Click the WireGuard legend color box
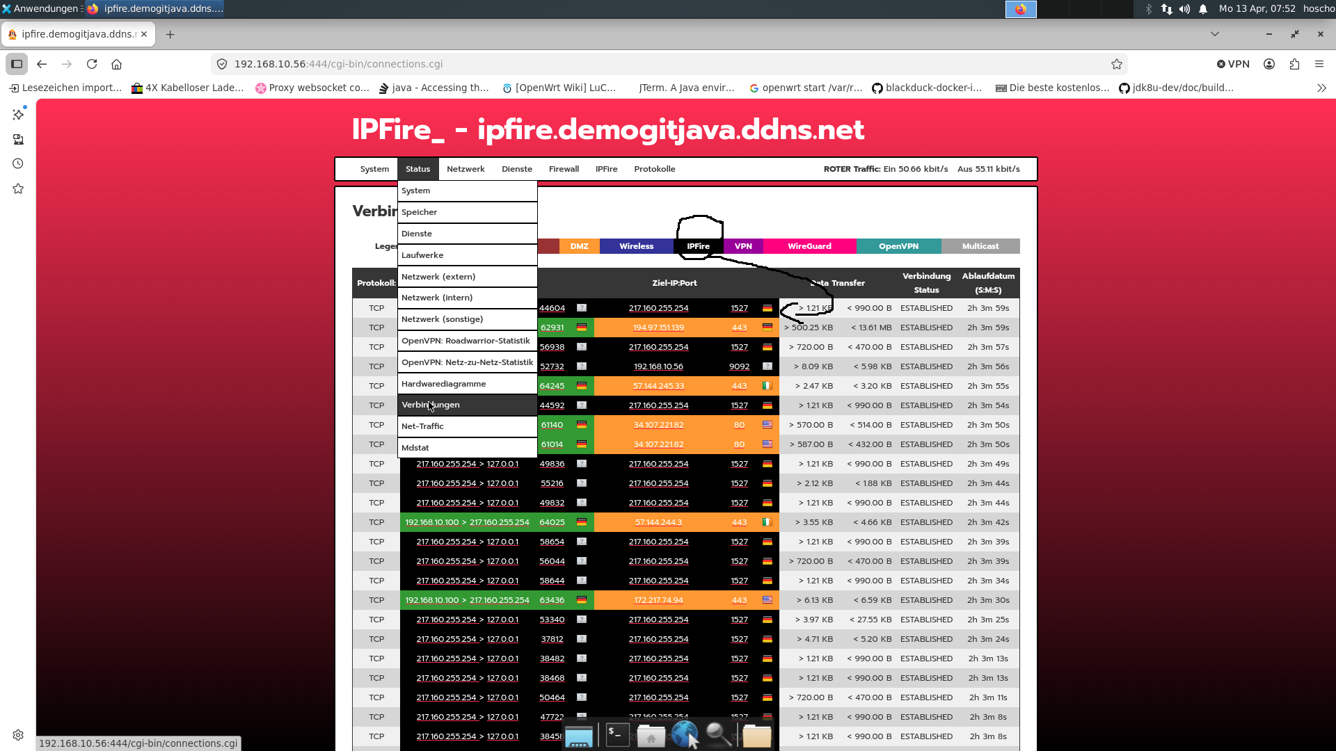 (x=809, y=246)
